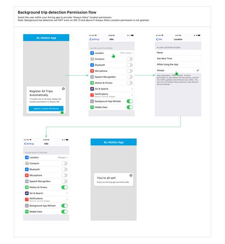
Task: Tap Microphone icon on screen showing Location Always
Action: pyautogui.click(x=27, y=176)
